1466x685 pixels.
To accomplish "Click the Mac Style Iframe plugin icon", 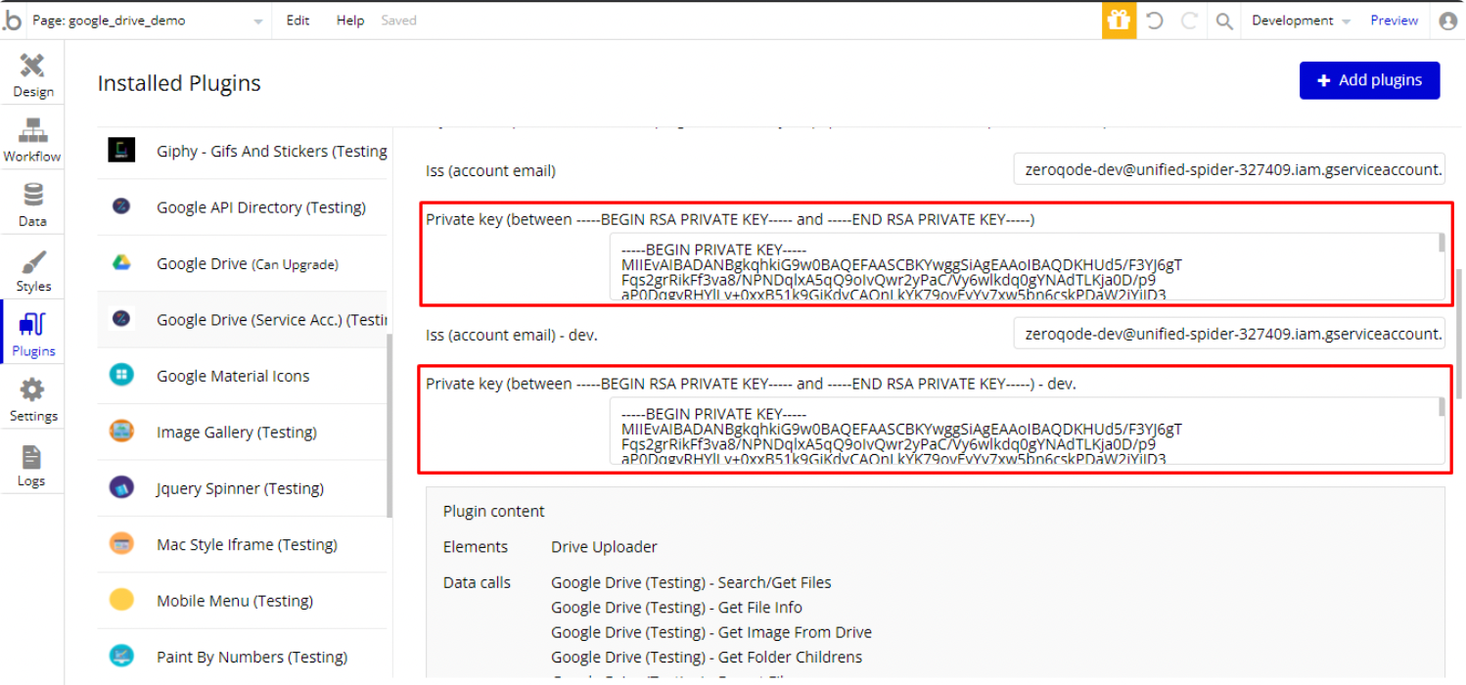I will (121, 543).
